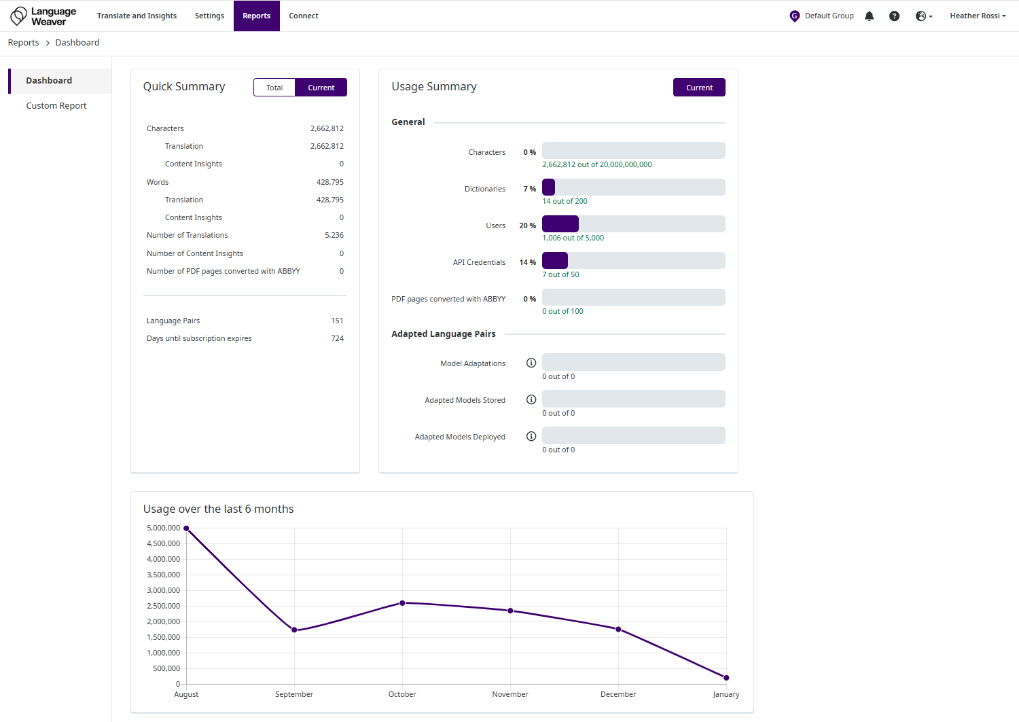
Task: Click the Reports breadcrumb link
Action: coord(23,43)
